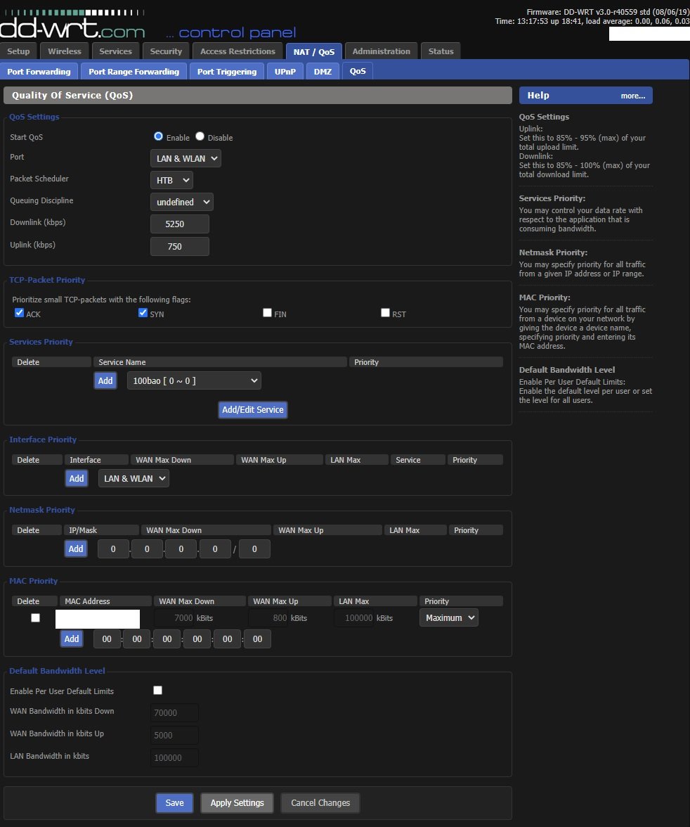Image resolution: width=690 pixels, height=827 pixels.
Task: Switch to the Wireless tab
Action: point(64,51)
